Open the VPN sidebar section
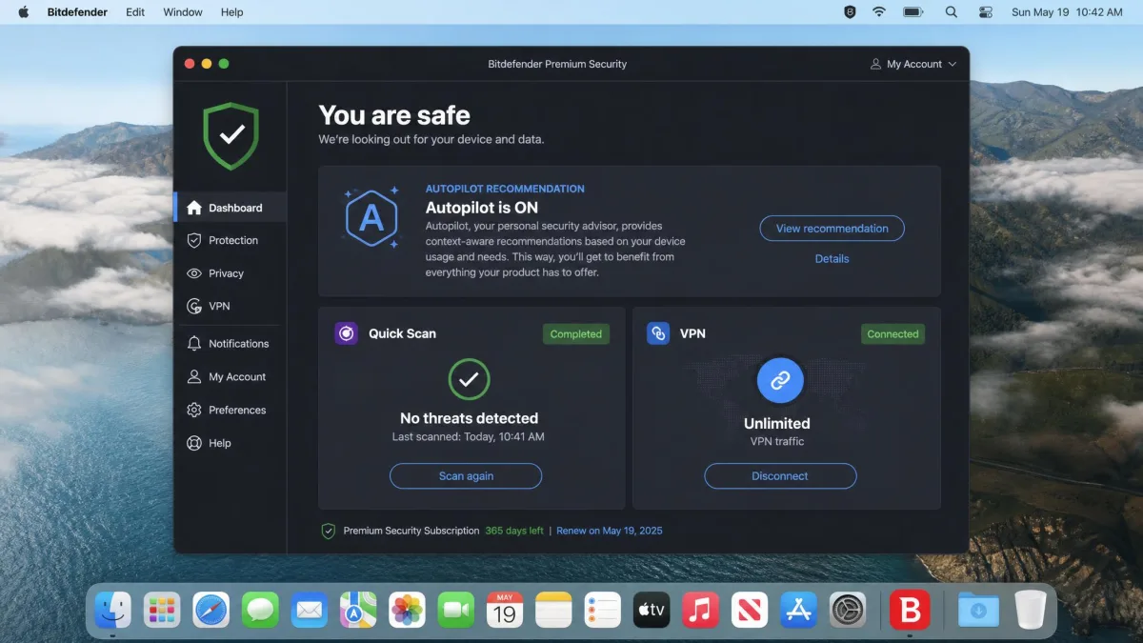This screenshot has height=643, width=1143. [x=230, y=306]
